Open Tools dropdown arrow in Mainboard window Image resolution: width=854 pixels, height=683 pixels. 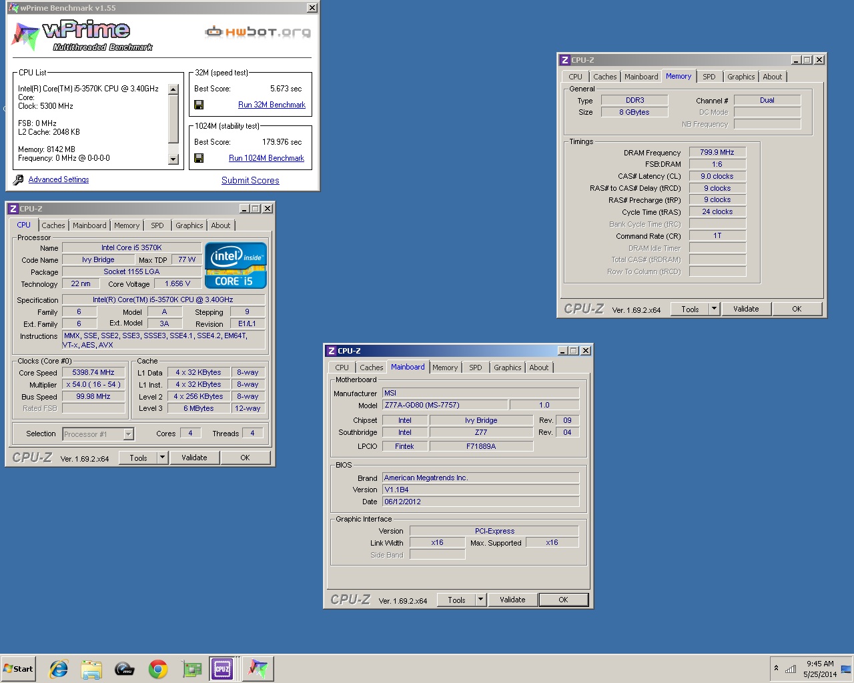tap(480, 600)
